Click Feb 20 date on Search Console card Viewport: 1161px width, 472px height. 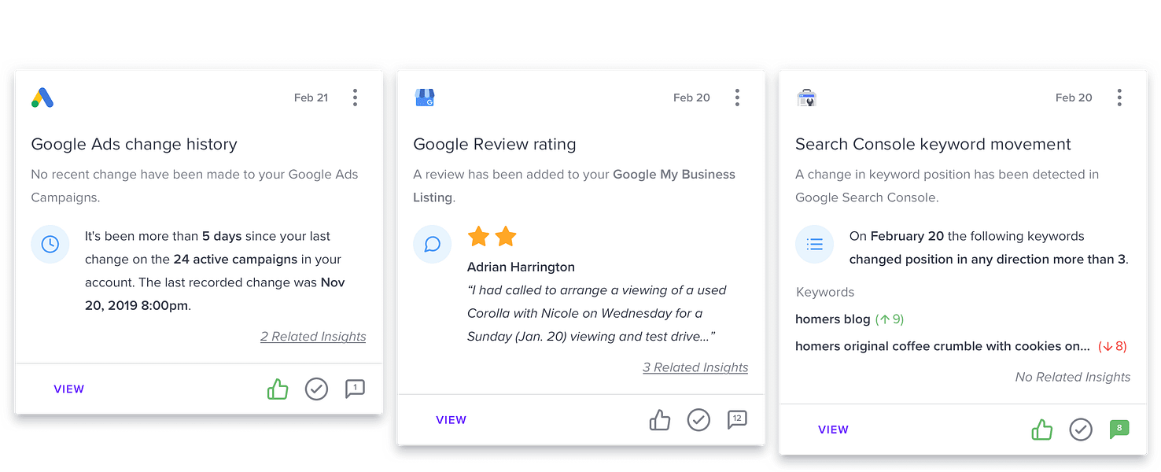[1074, 98]
